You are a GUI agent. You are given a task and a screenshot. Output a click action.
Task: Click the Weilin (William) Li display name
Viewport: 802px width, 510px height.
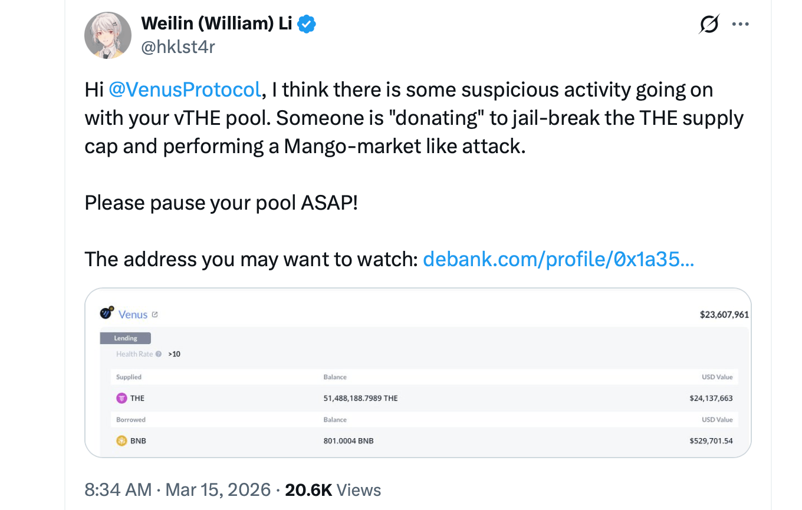pos(216,24)
